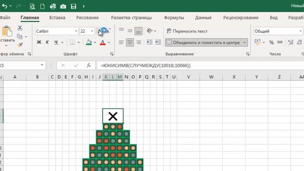
Task: Apply percent style icon
Action: click(271, 42)
